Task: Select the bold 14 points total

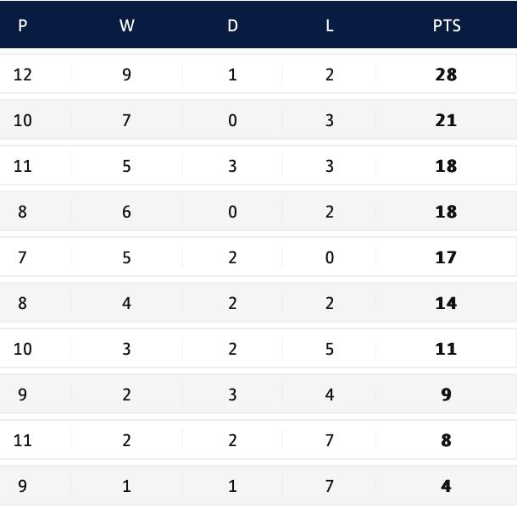Action: click(x=446, y=303)
